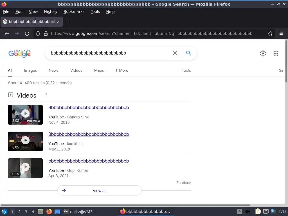Screen dimensions: 288x216
Task: Switch to workspace 3 in taskbar
Action: [26, 212]
